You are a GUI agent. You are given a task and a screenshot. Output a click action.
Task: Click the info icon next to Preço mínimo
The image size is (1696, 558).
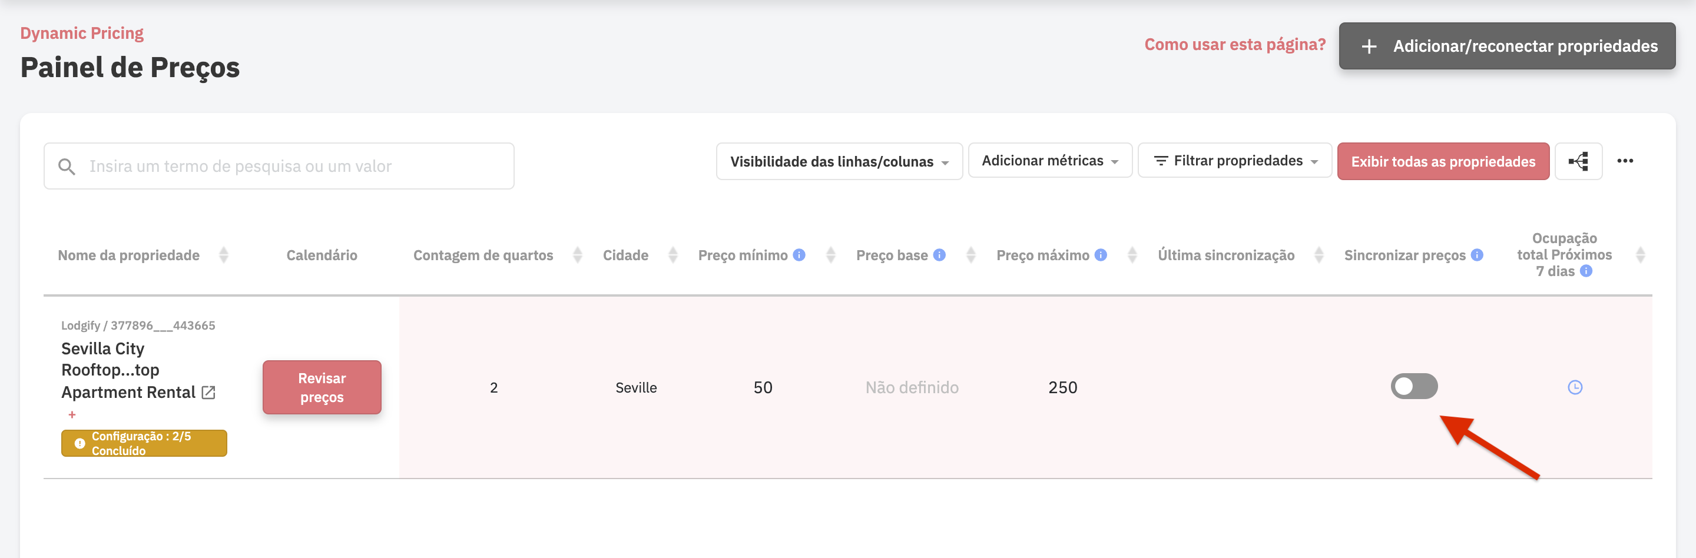coord(799,255)
